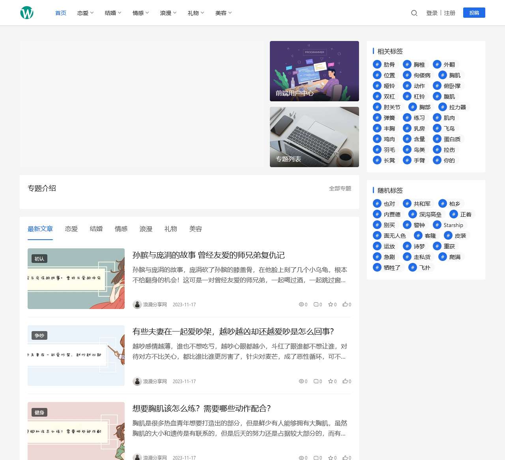Select 首页 in the navigation menu
Screen dimensions: 505x460
(x=60, y=13)
